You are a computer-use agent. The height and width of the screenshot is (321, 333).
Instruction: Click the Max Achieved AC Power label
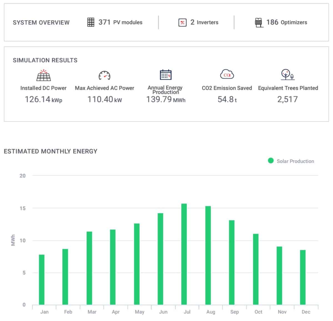coord(105,88)
